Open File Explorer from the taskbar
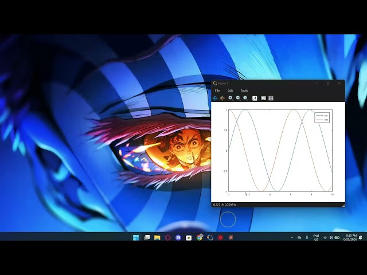The height and width of the screenshot is (275, 367). tap(157, 238)
